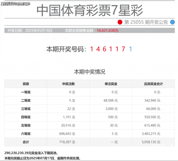The image size is (178, 161).
Task: Click the 5 注 cell for 二等奖
Action: (x=72, y=100)
